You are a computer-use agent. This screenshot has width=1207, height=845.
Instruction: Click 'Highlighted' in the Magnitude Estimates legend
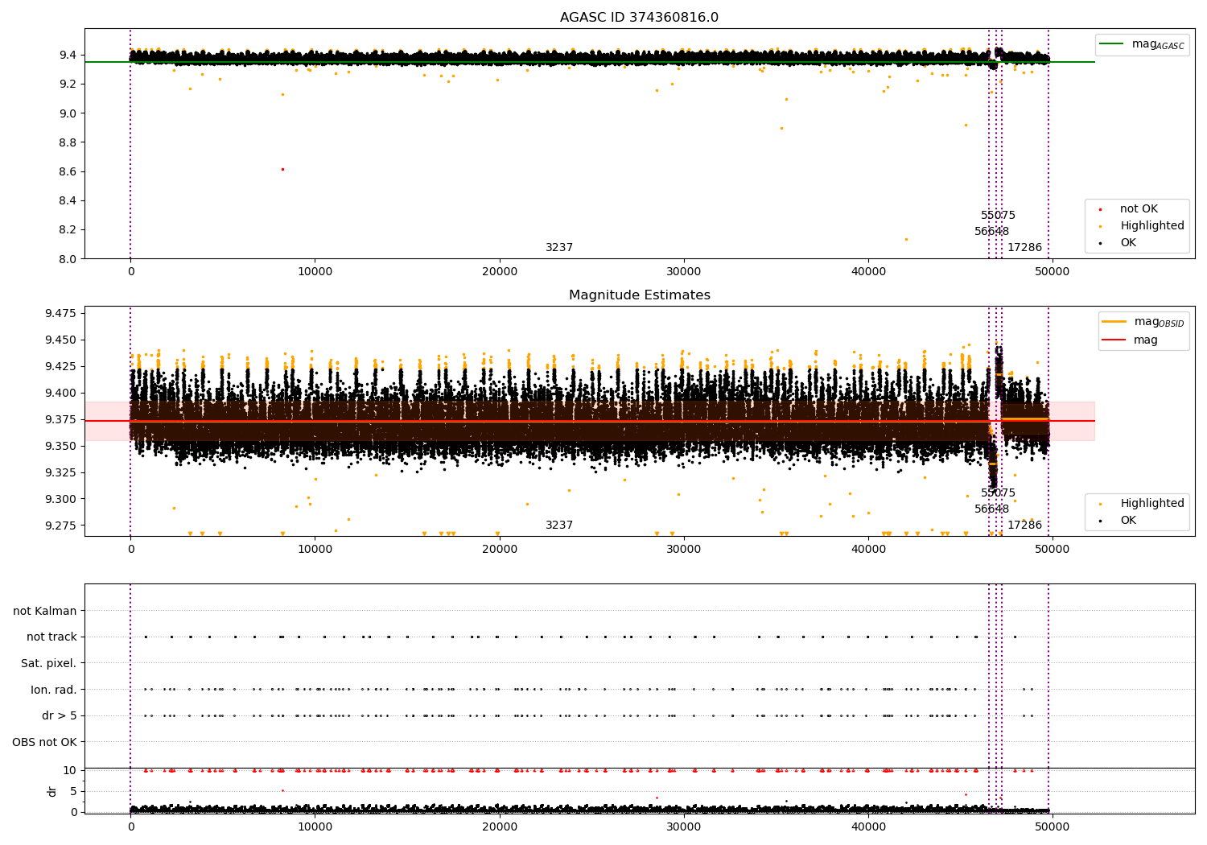1142,504
